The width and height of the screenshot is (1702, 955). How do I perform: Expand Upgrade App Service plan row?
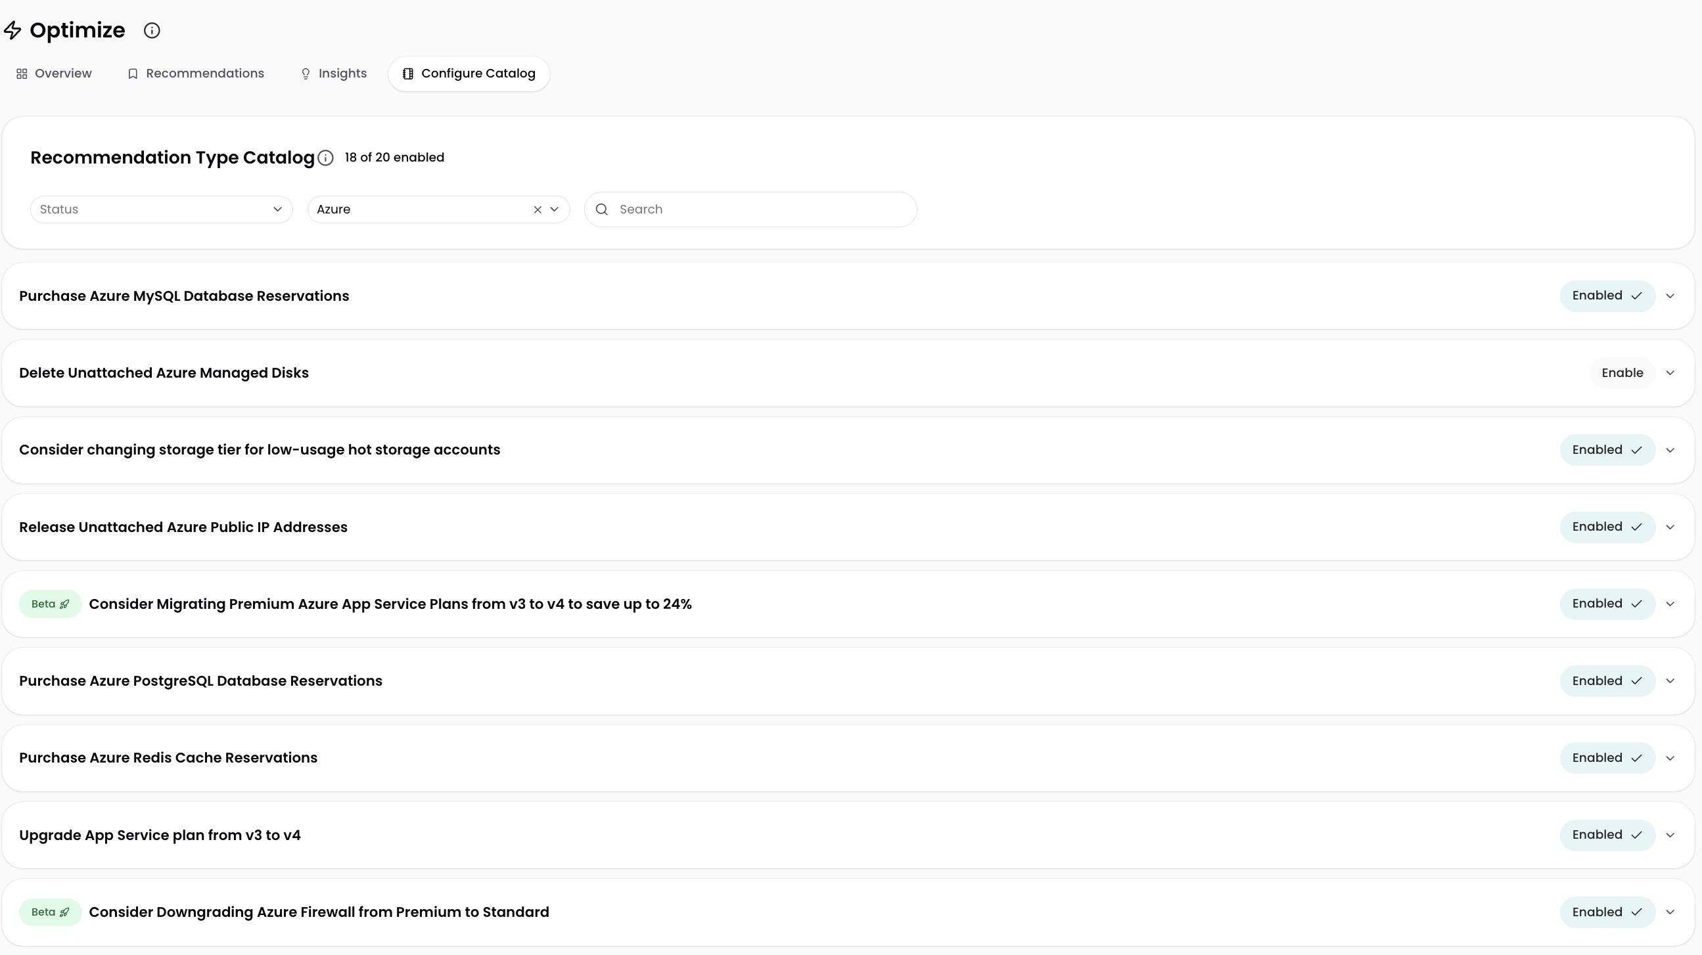click(x=1670, y=835)
